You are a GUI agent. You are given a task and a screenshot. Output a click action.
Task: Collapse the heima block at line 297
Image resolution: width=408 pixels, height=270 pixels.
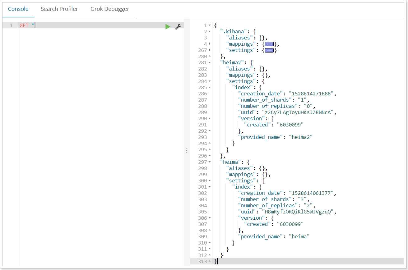coord(210,162)
